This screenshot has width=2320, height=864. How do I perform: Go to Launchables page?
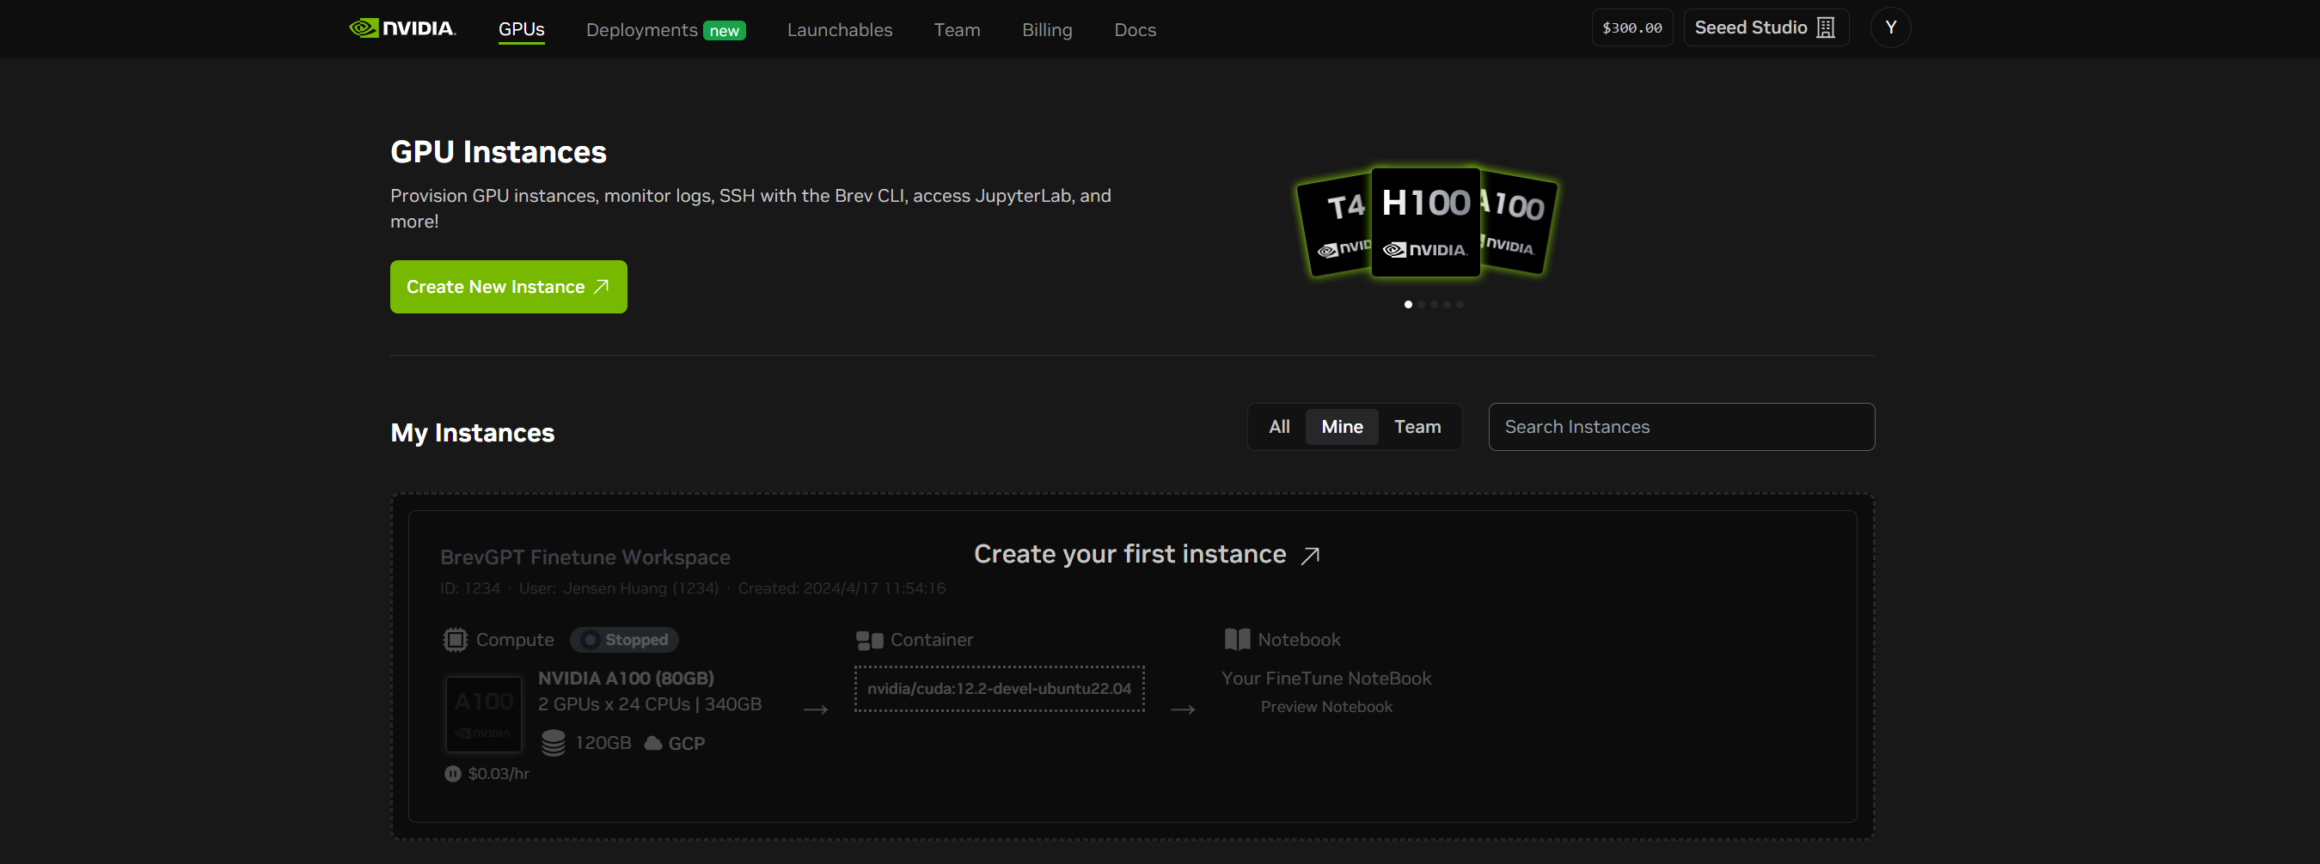[x=840, y=30]
